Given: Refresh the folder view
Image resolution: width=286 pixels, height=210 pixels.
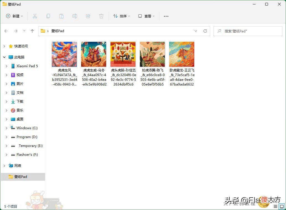Looking at the screenshot, I should (205, 31).
